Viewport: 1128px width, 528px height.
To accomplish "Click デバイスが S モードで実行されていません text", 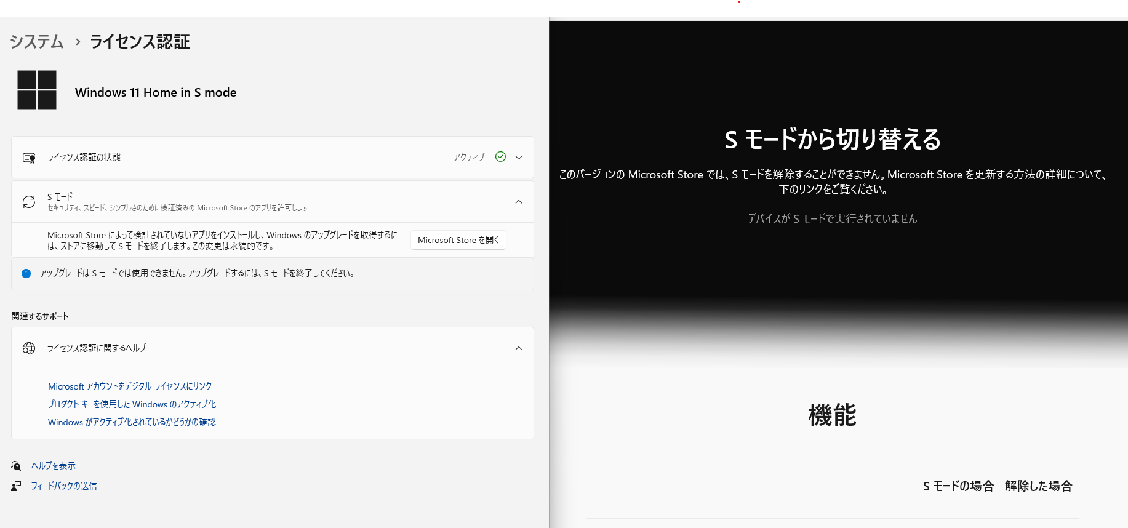I will click(832, 218).
